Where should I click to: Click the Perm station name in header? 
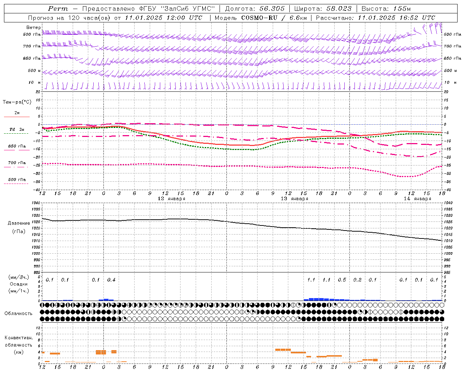pyautogui.click(x=58, y=9)
